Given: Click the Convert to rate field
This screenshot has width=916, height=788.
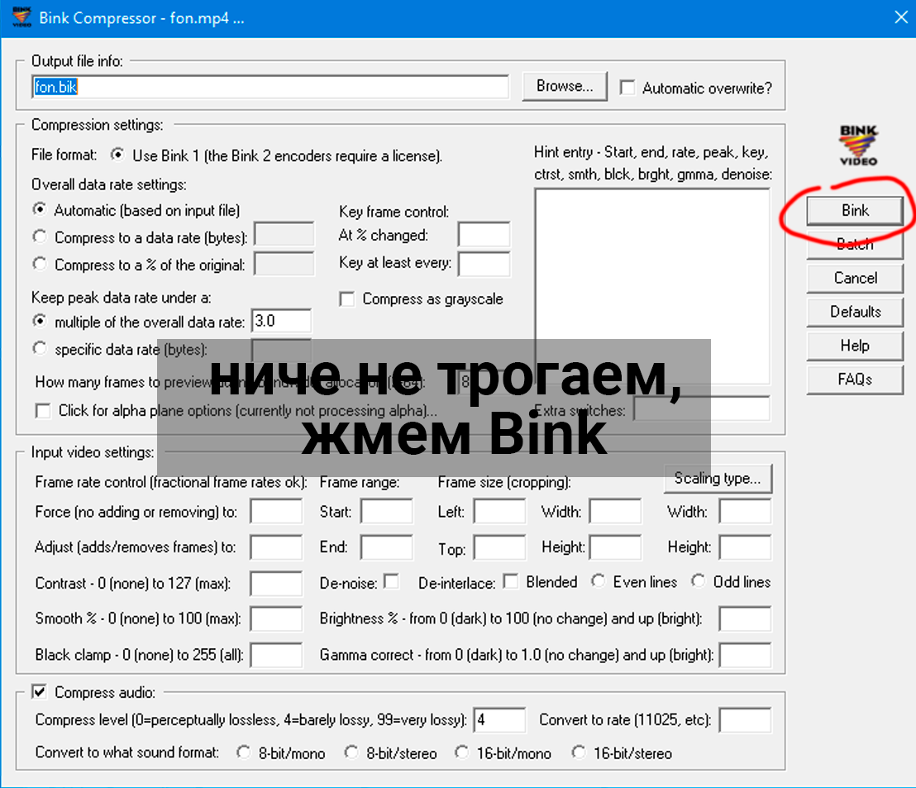Looking at the screenshot, I should point(745,719).
